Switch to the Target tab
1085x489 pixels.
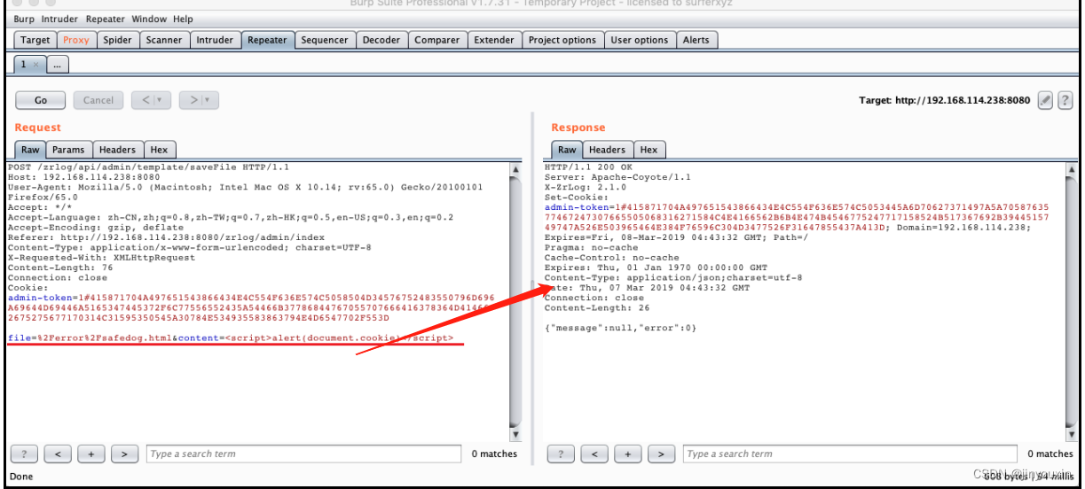coord(35,40)
